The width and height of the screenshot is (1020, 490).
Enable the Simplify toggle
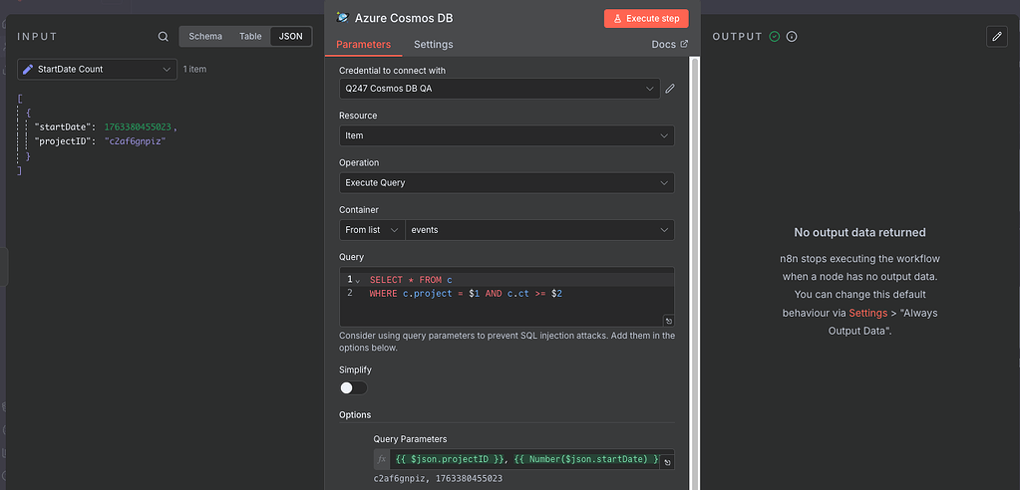(x=353, y=387)
